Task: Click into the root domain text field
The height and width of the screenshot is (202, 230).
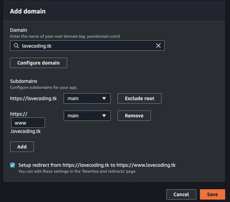Action: [86, 46]
